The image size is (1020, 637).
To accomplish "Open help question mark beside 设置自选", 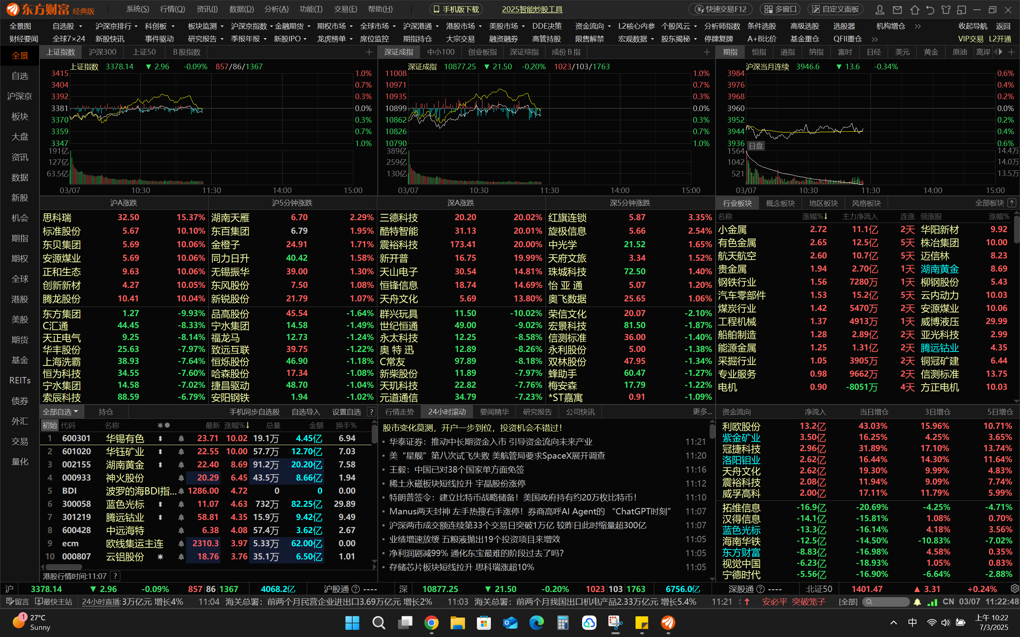I will click(x=371, y=412).
